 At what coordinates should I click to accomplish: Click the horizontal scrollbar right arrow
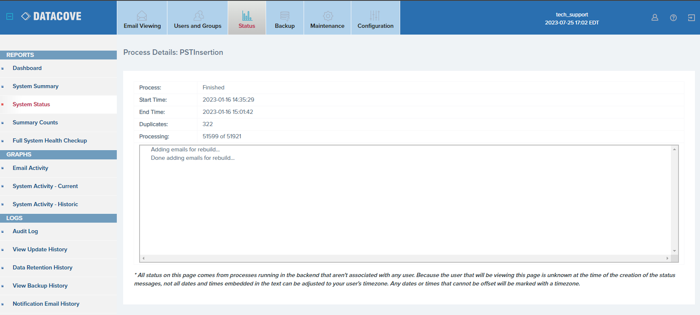(668, 258)
